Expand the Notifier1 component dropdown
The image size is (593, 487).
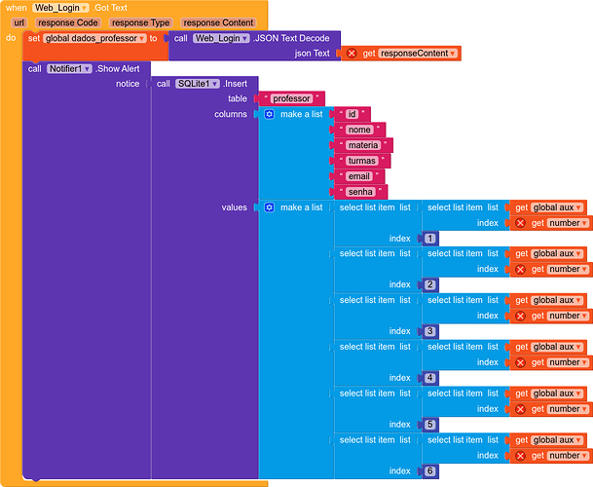pyautogui.click(x=71, y=69)
